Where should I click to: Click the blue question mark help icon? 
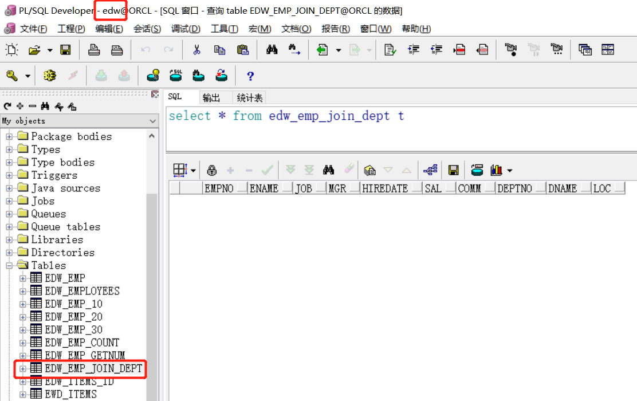(x=250, y=76)
